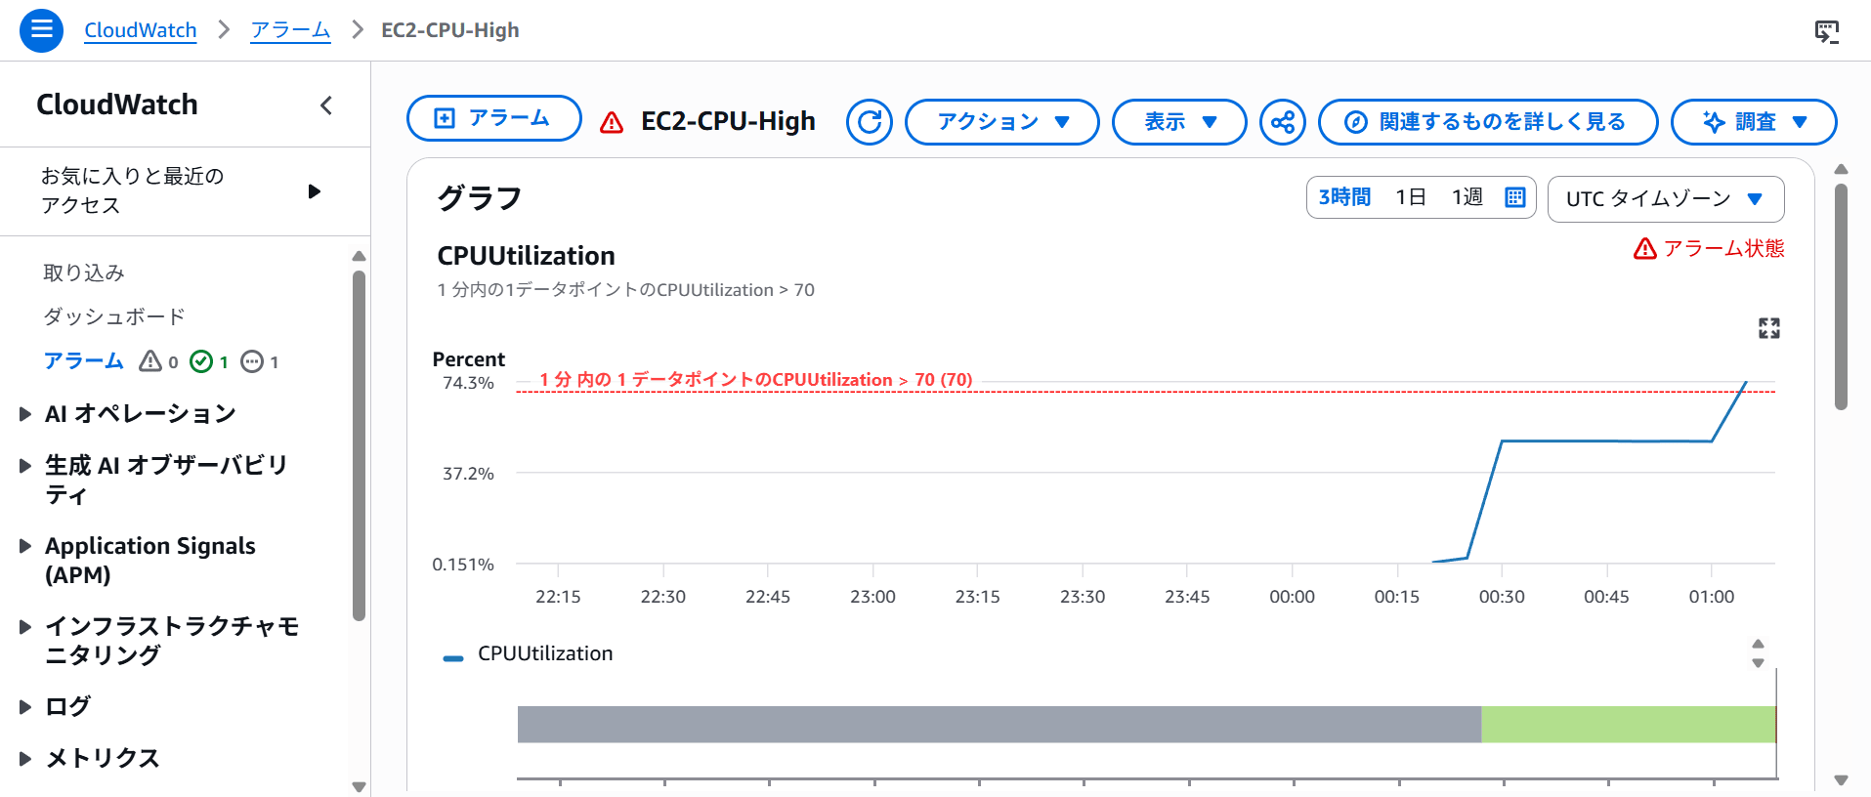Click 関連するものを詳しく見る button

click(x=1487, y=122)
